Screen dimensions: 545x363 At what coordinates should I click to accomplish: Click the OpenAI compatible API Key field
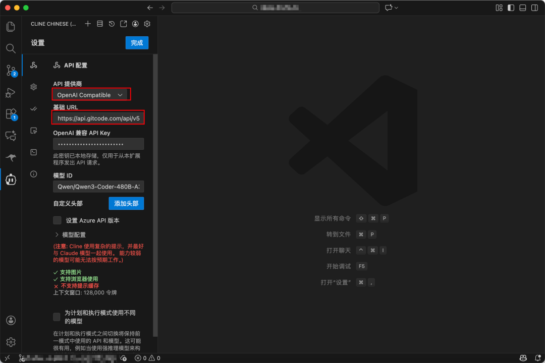pyautogui.click(x=98, y=144)
